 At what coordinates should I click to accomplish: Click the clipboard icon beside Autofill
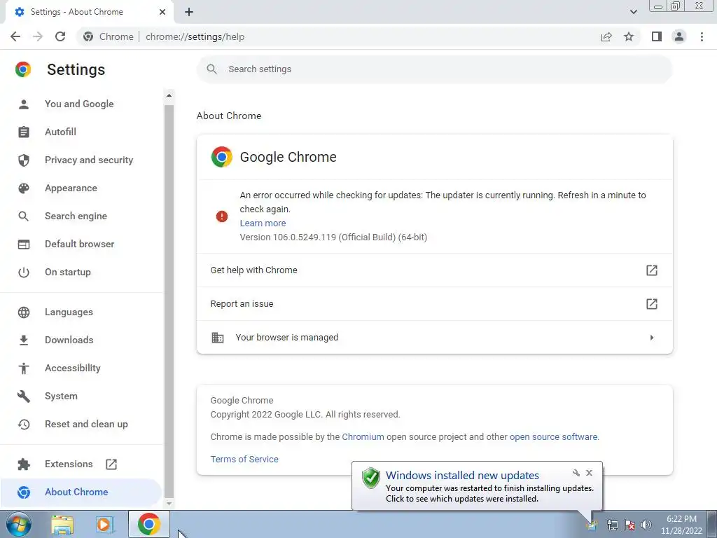(x=24, y=132)
